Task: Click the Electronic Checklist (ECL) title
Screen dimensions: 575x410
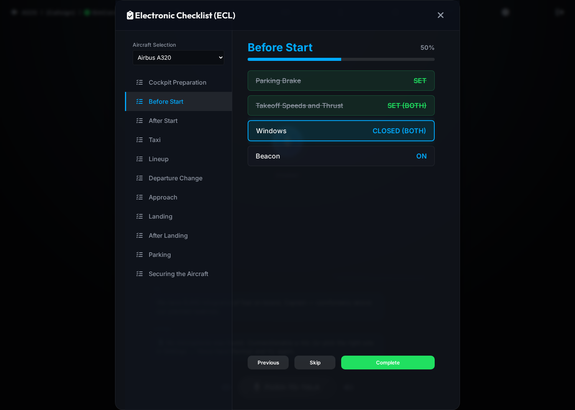Action: 185,15
